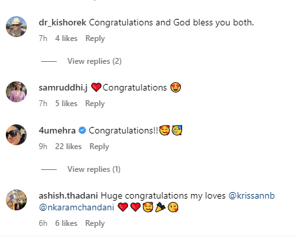Reply to 4umehra's comment
Viewport: 297px width, 237px height.
pyautogui.click(x=99, y=146)
